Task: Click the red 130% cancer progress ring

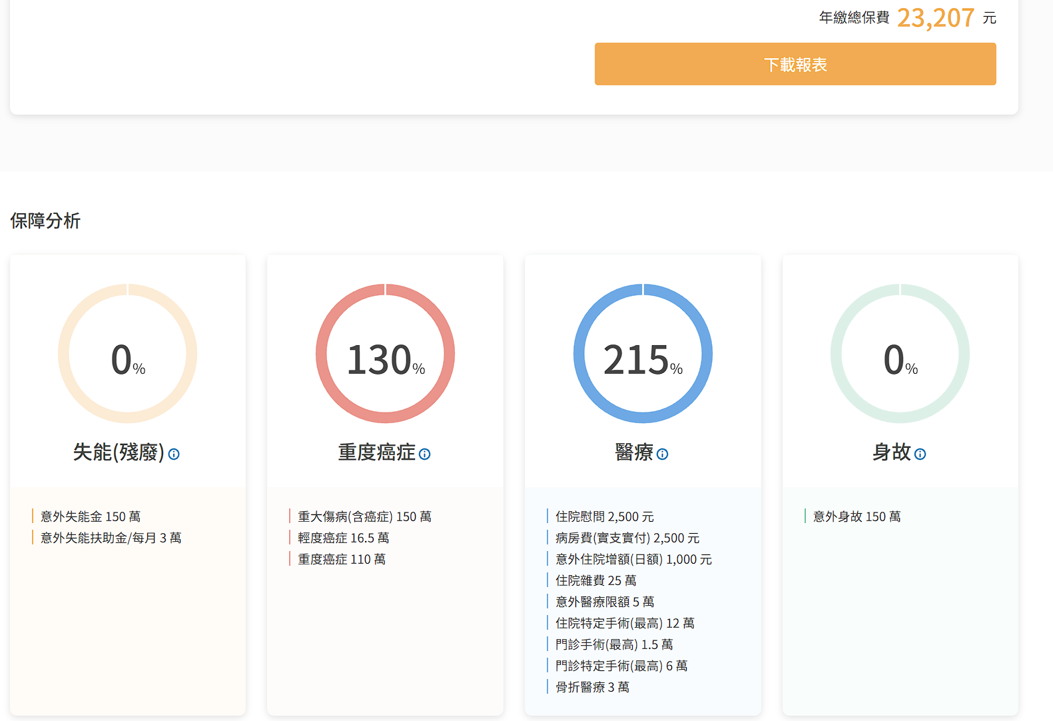Action: tap(385, 354)
